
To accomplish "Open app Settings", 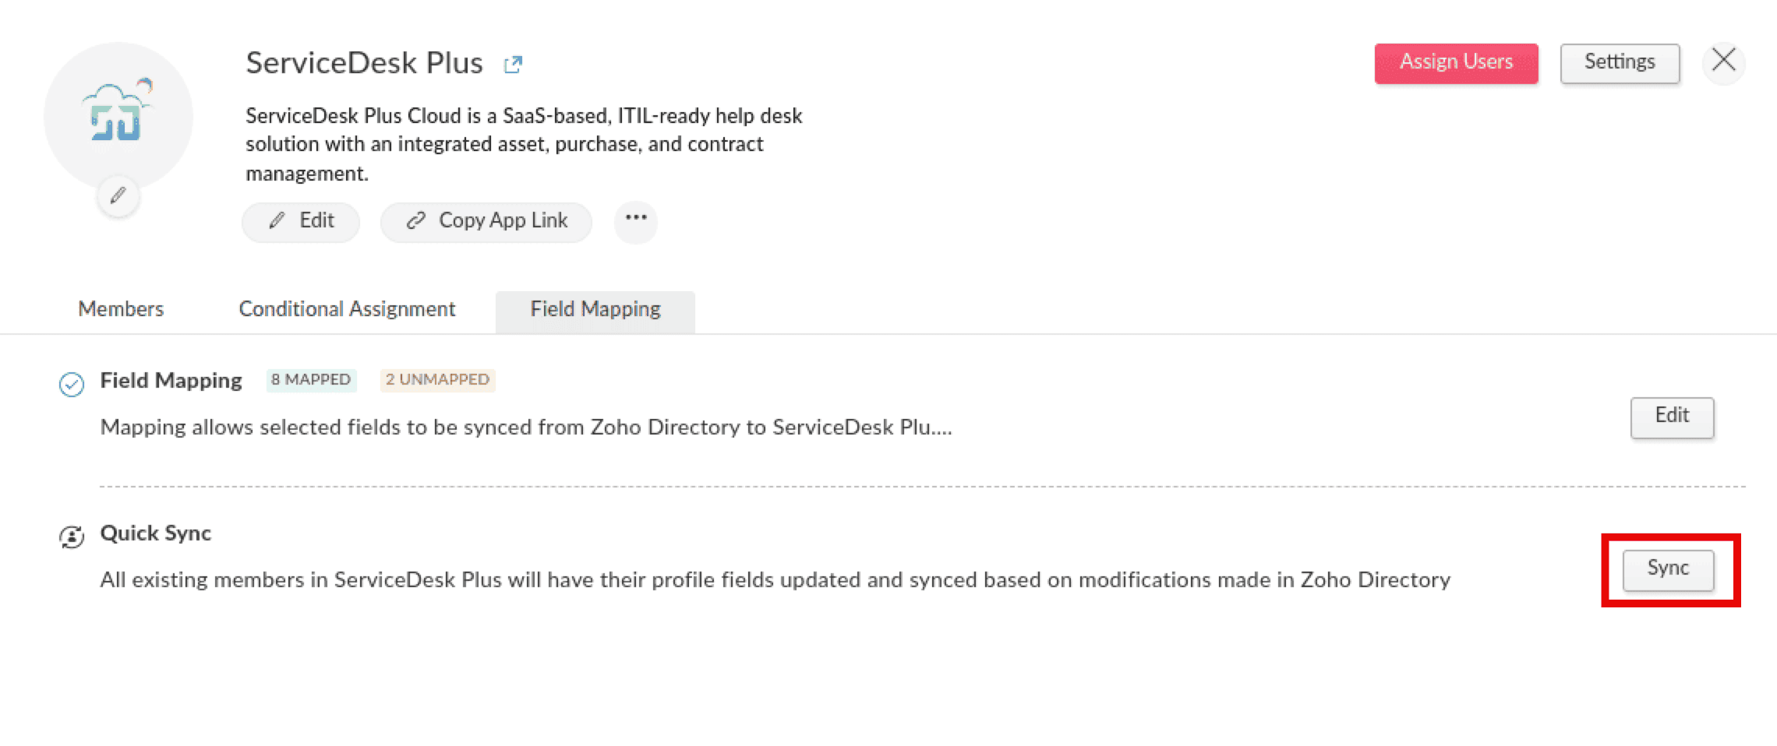I will coord(1620,62).
